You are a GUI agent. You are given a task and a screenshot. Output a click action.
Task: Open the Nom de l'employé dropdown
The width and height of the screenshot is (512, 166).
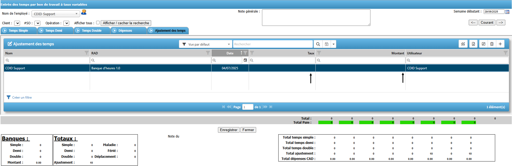56,14
